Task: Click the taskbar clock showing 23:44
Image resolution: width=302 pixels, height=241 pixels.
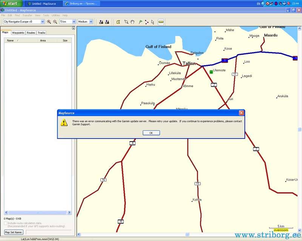Action: pyautogui.click(x=296, y=4)
